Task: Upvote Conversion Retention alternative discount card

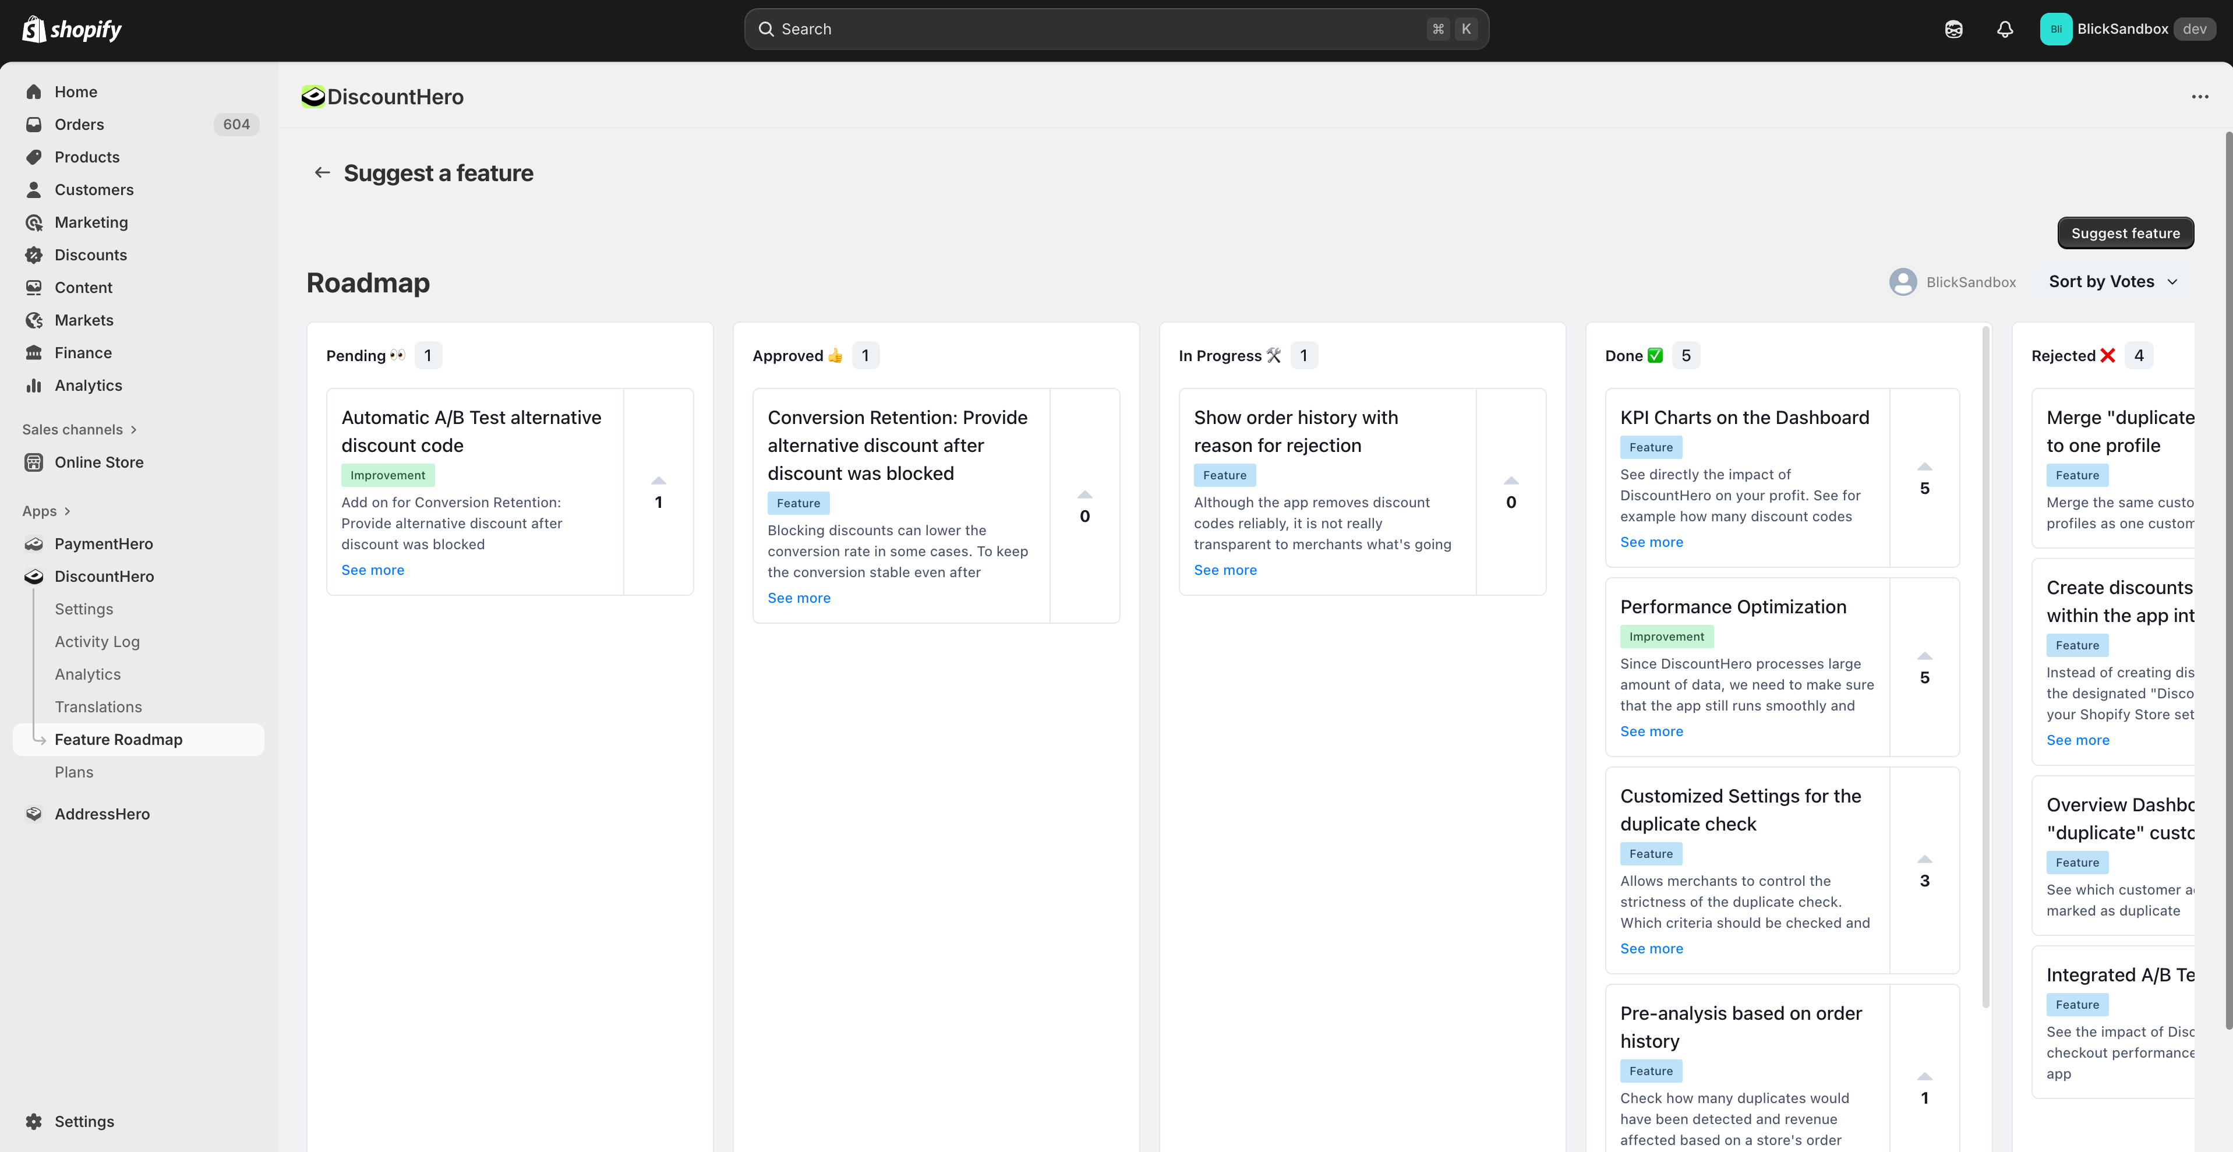Action: (1085, 494)
